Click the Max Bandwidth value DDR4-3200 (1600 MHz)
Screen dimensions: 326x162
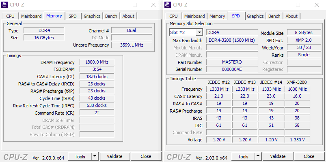click(232, 40)
